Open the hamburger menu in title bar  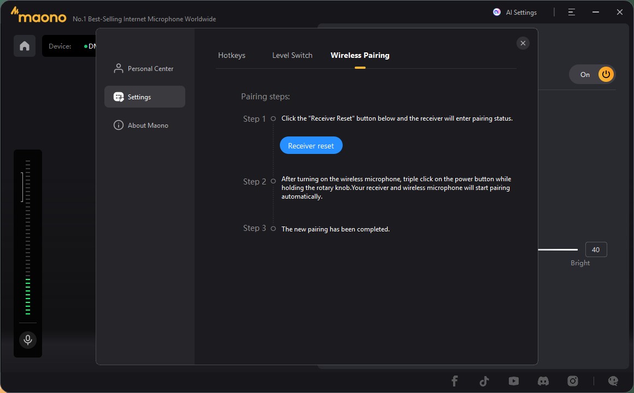tap(571, 12)
